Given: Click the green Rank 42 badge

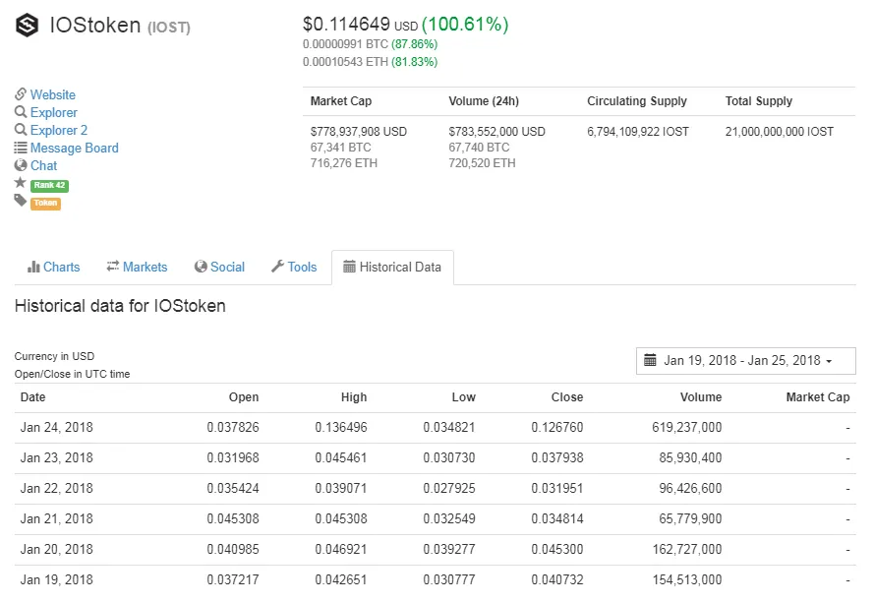Looking at the screenshot, I should (49, 185).
